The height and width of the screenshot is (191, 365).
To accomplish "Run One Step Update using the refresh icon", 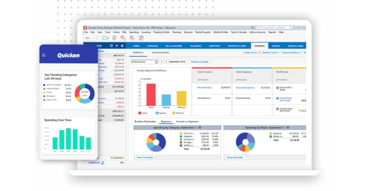I will click(x=105, y=38).
